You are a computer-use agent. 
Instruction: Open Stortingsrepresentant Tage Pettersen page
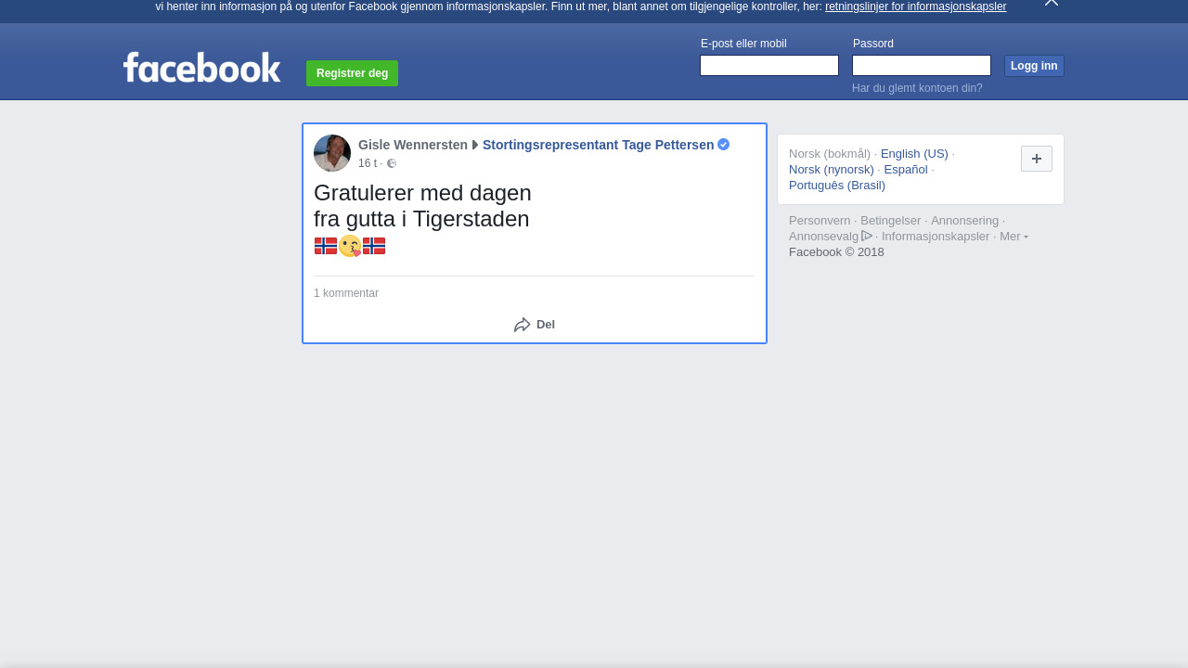point(599,145)
